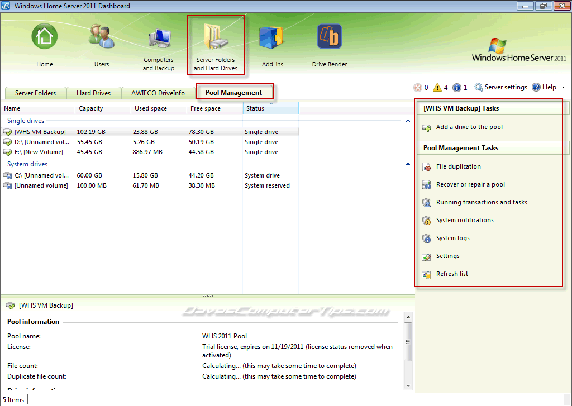This screenshot has width=572, height=406.
Task: Click the System notifications icon
Action: (426, 221)
